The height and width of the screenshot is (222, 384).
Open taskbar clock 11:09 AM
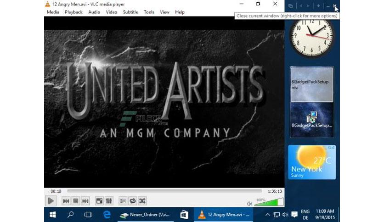325,214
